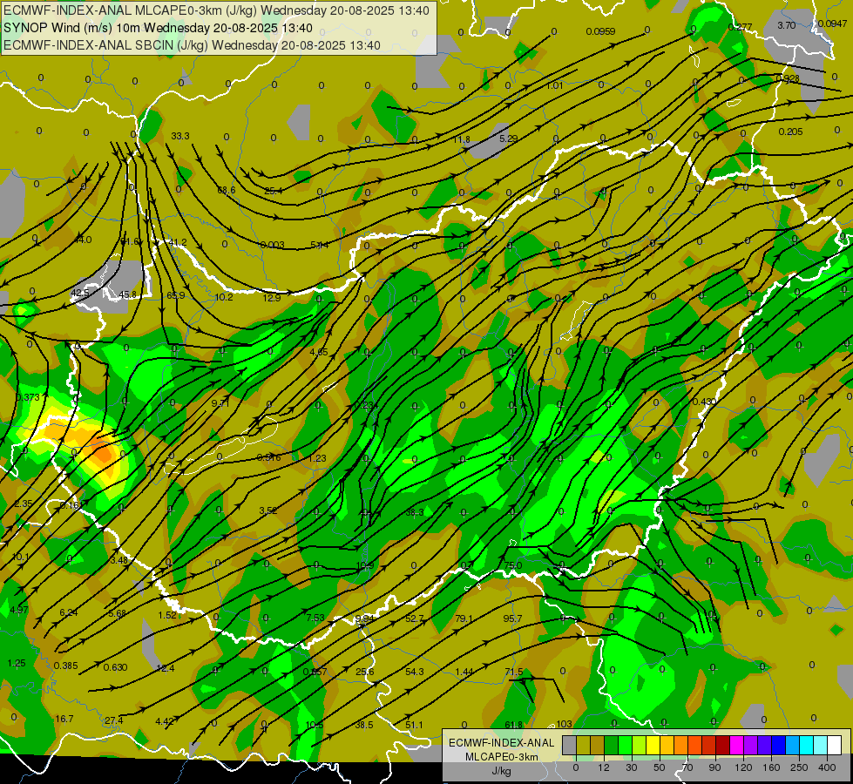Screen dimensions: 853x784
Task: Click the map value '7.53'
Action: click(315, 618)
